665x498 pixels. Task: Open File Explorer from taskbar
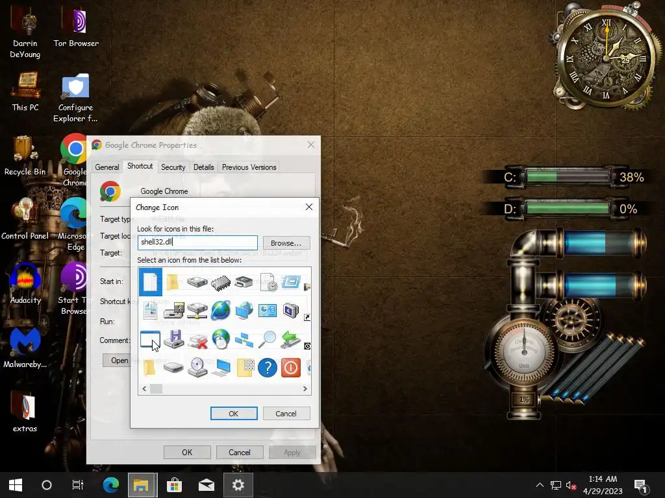141,485
